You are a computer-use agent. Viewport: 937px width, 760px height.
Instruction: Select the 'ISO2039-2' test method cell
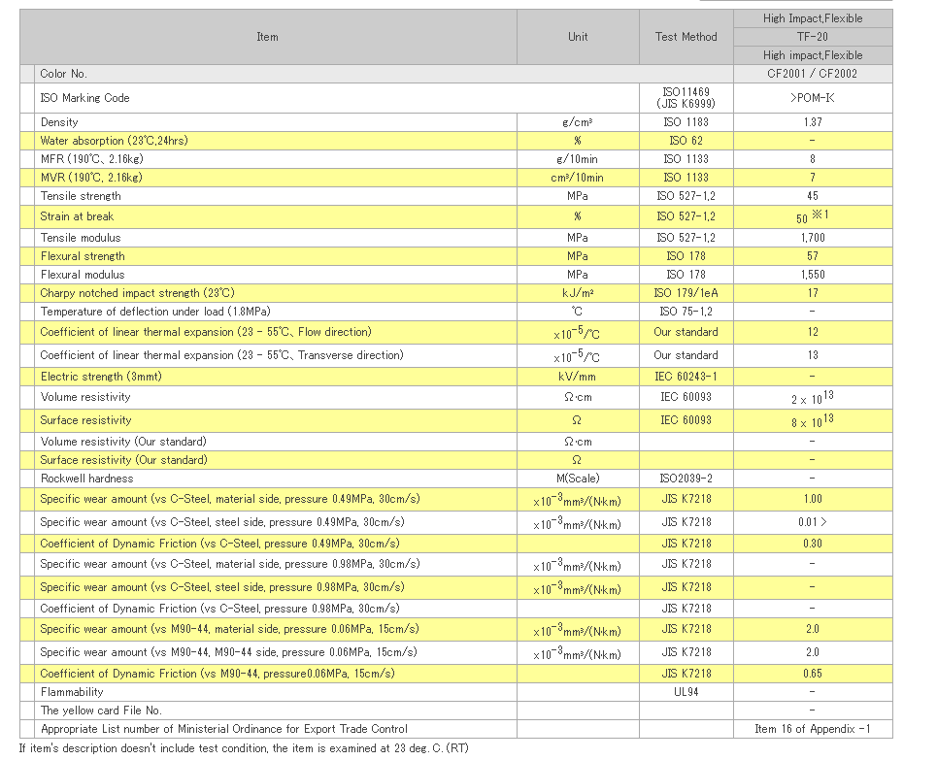pyautogui.click(x=686, y=479)
